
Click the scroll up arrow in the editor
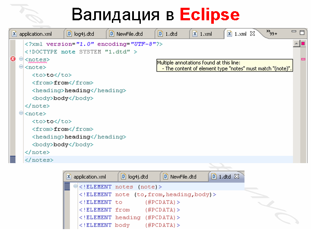point(296,44)
